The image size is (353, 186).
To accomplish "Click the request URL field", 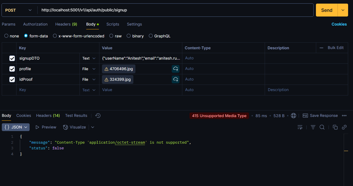I will 175,10.
